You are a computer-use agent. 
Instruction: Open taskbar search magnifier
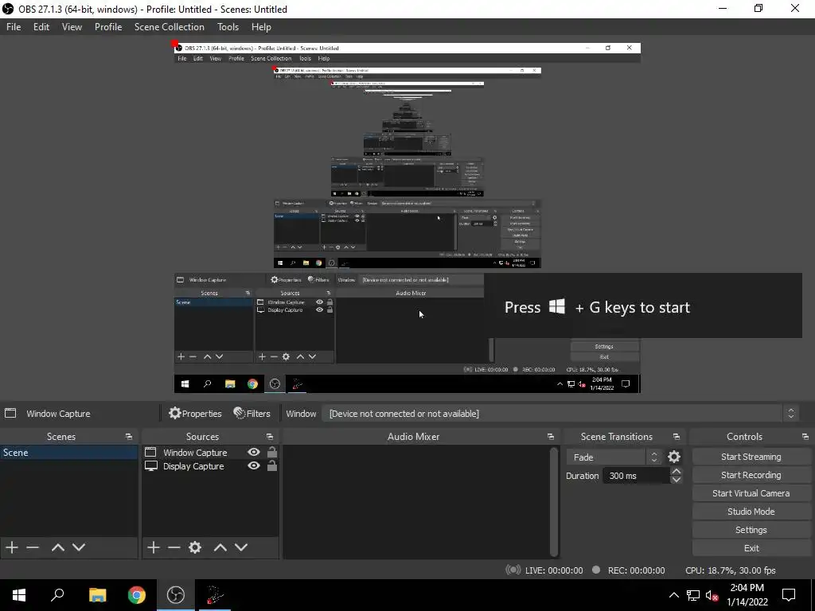coord(57,595)
